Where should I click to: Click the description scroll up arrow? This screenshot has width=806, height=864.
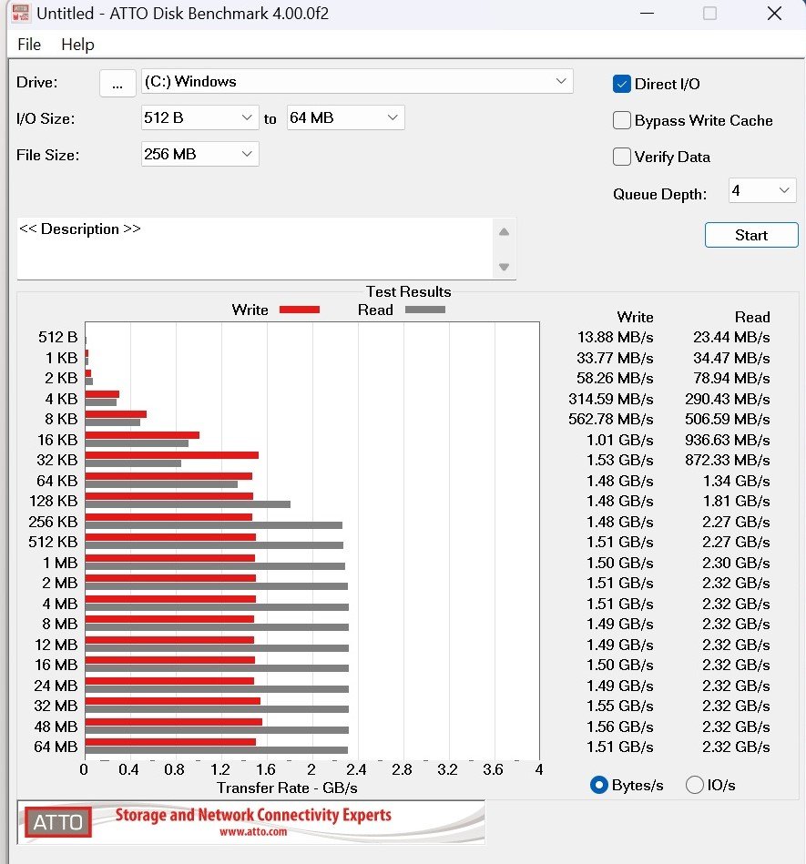(504, 232)
